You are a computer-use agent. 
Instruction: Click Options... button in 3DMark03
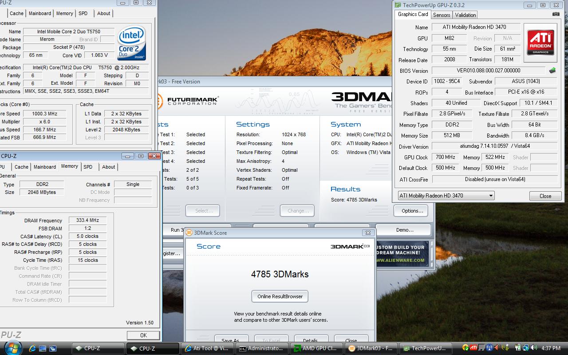[411, 211]
